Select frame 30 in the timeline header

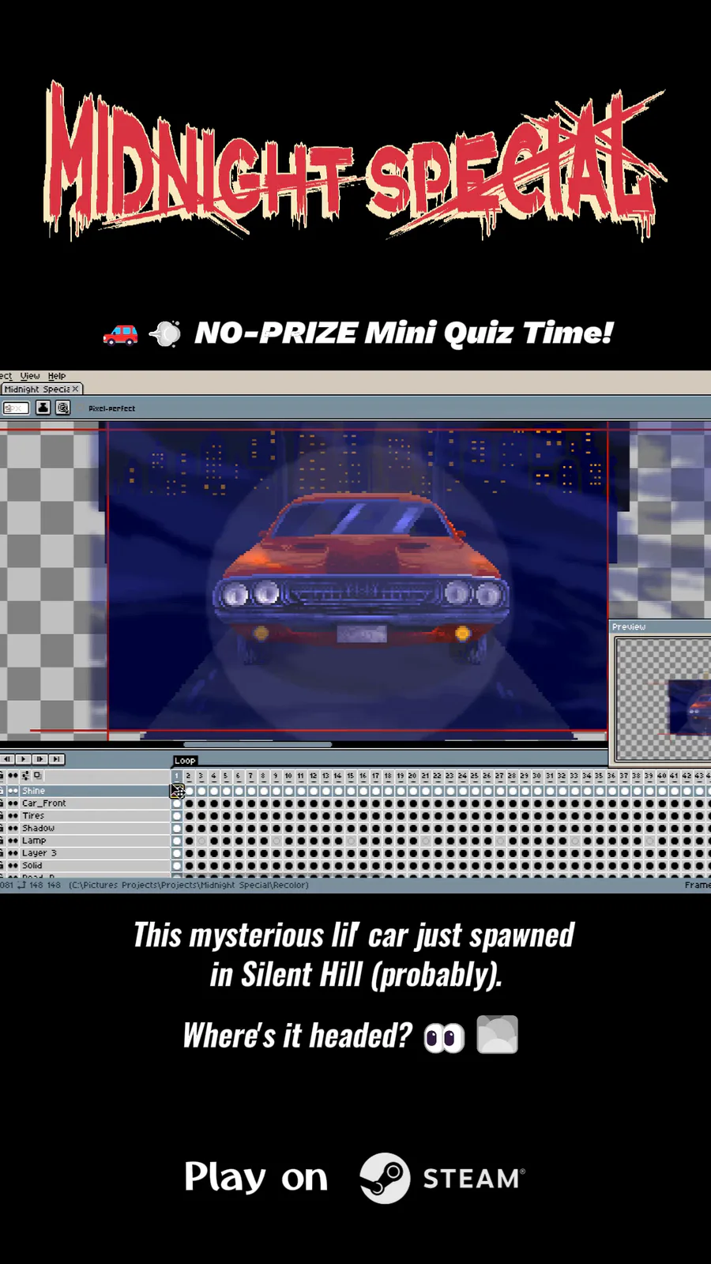537,777
